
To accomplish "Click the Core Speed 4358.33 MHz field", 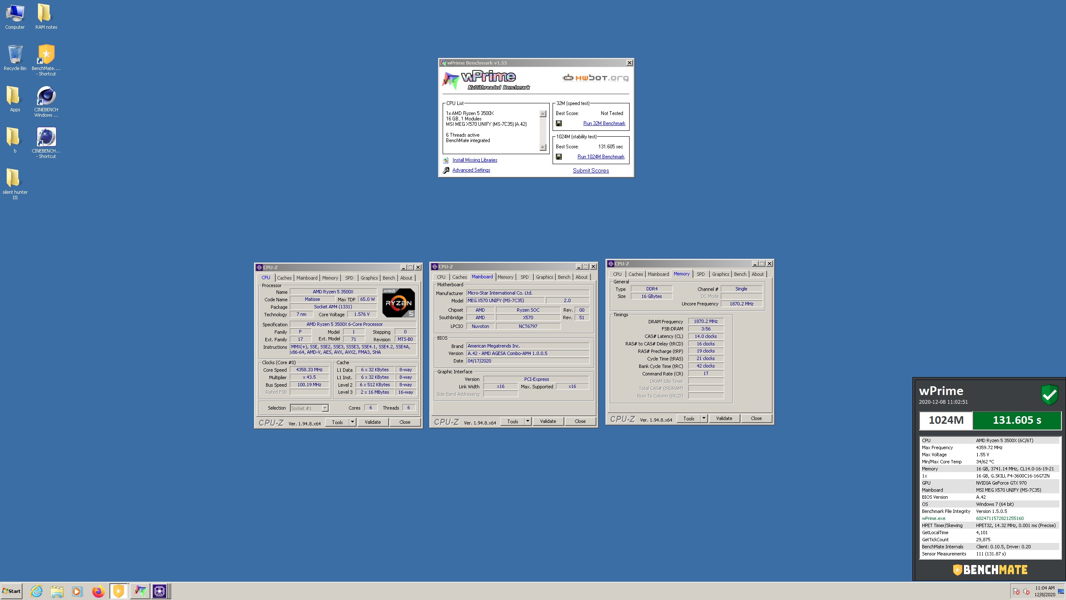I will [x=309, y=370].
